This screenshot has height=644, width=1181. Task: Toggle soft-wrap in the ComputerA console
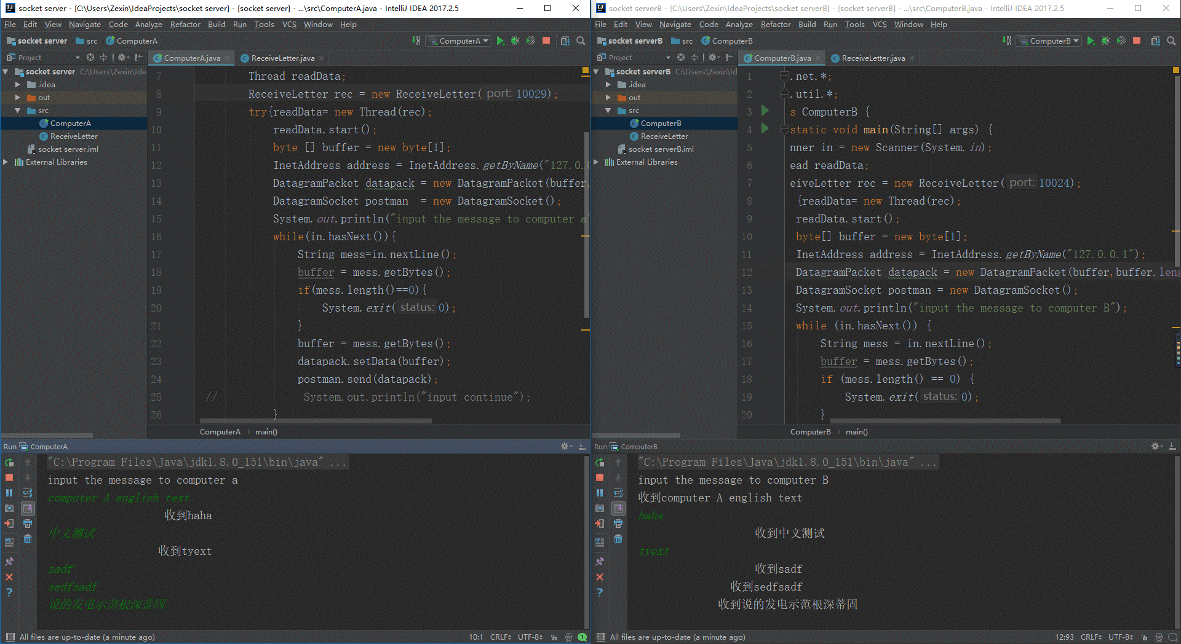[28, 492]
